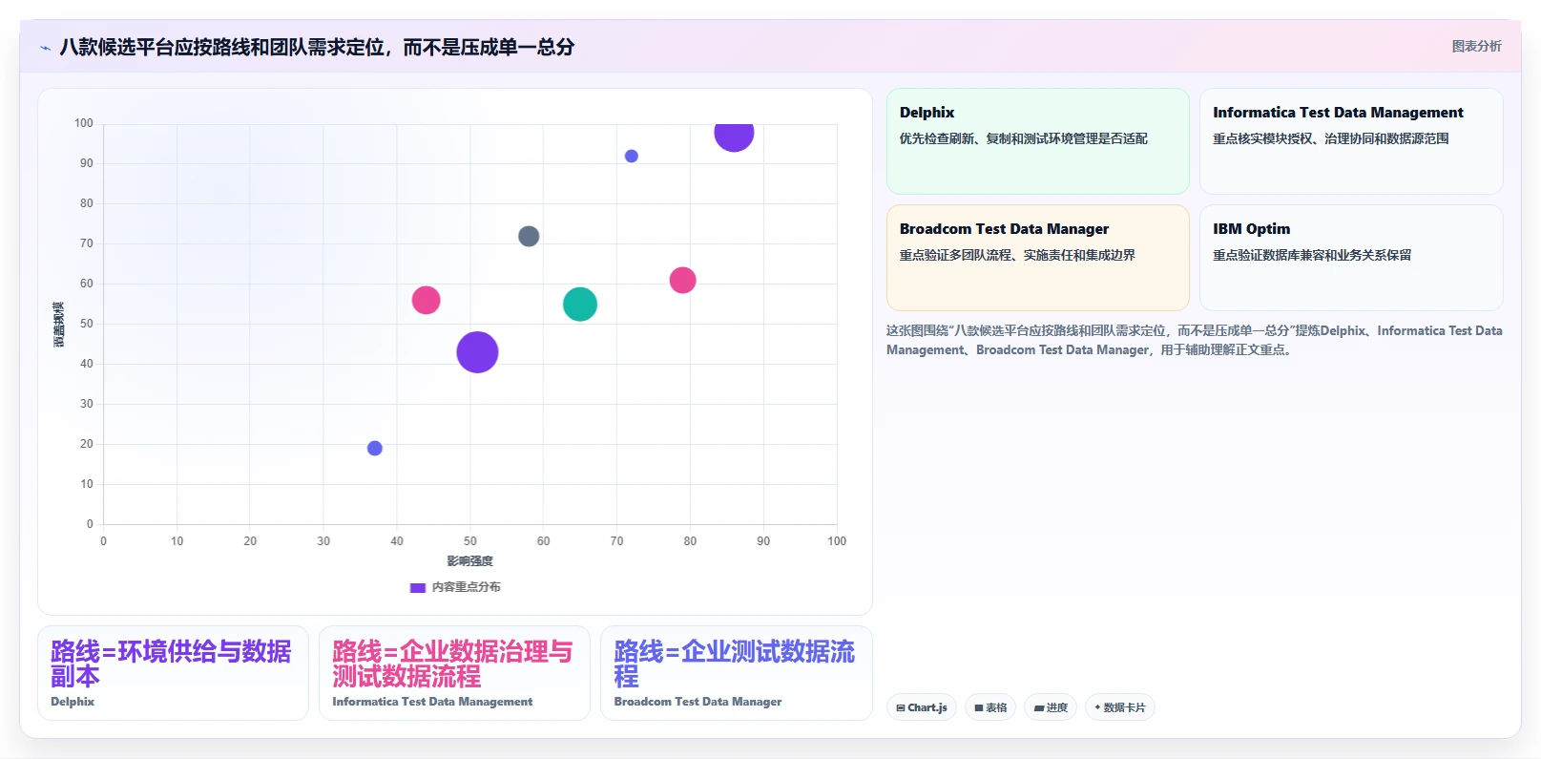Click Delphix caption under the first route card
Image resolution: width=1541 pixels, height=759 pixels.
[x=73, y=702]
